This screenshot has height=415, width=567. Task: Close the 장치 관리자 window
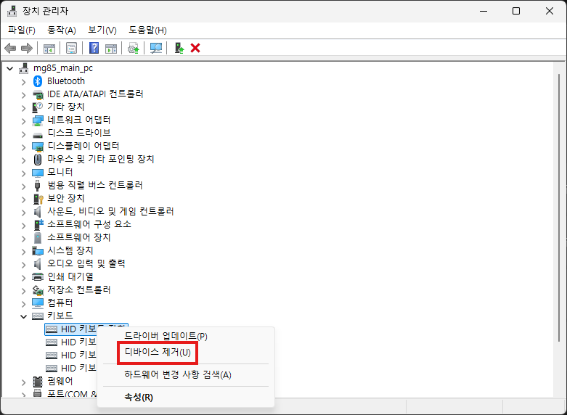[550, 11]
